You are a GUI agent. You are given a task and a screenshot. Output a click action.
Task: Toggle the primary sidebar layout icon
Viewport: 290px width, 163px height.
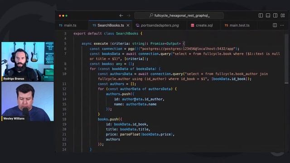coord(261,15)
